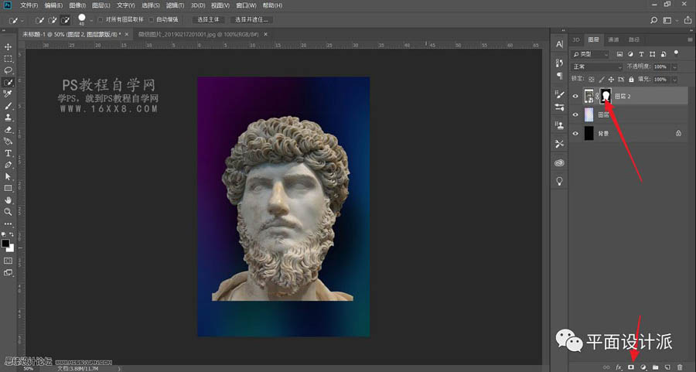Switch to the 通道 panel tab
The image size is (696, 372).
tap(613, 39)
